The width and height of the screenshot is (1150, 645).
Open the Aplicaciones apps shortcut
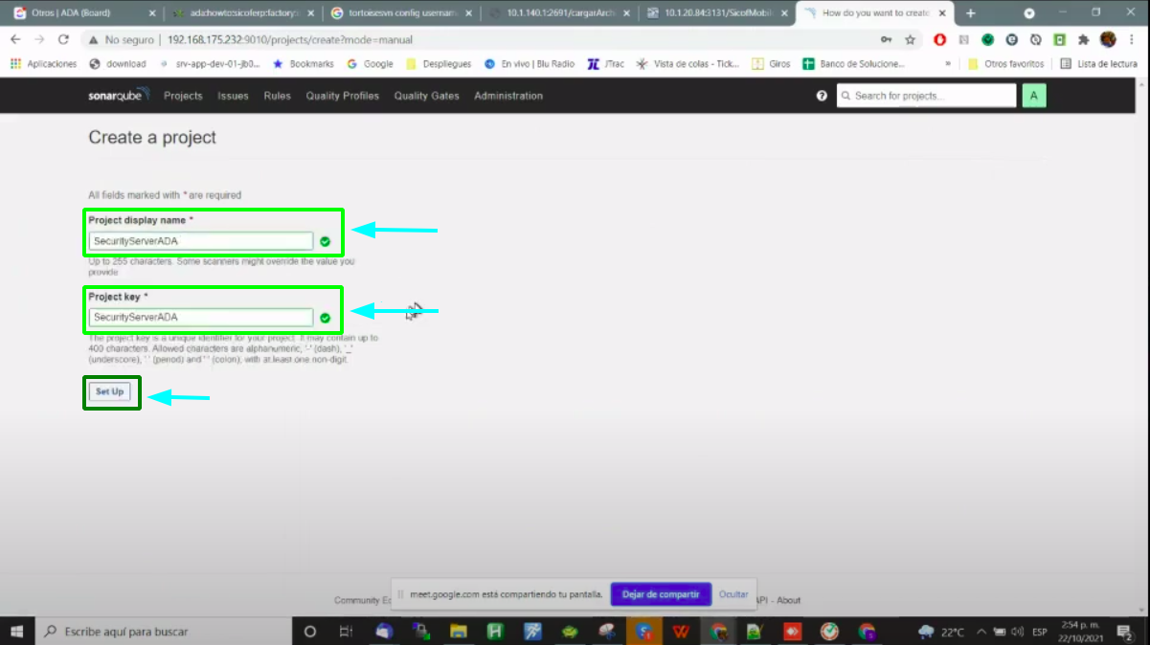point(43,64)
